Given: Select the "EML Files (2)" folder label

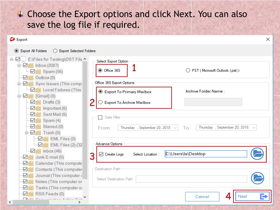Looking at the screenshot, I should coord(66,145).
